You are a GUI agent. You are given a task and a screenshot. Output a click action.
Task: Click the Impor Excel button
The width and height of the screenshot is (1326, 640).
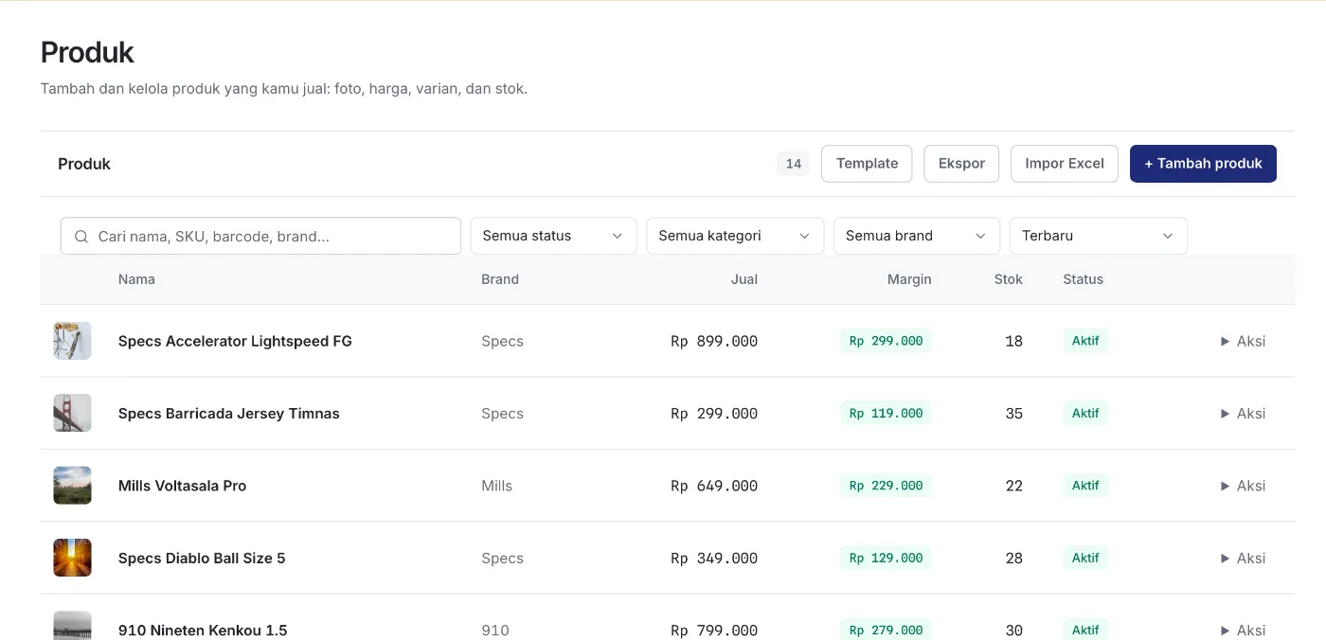(x=1065, y=164)
